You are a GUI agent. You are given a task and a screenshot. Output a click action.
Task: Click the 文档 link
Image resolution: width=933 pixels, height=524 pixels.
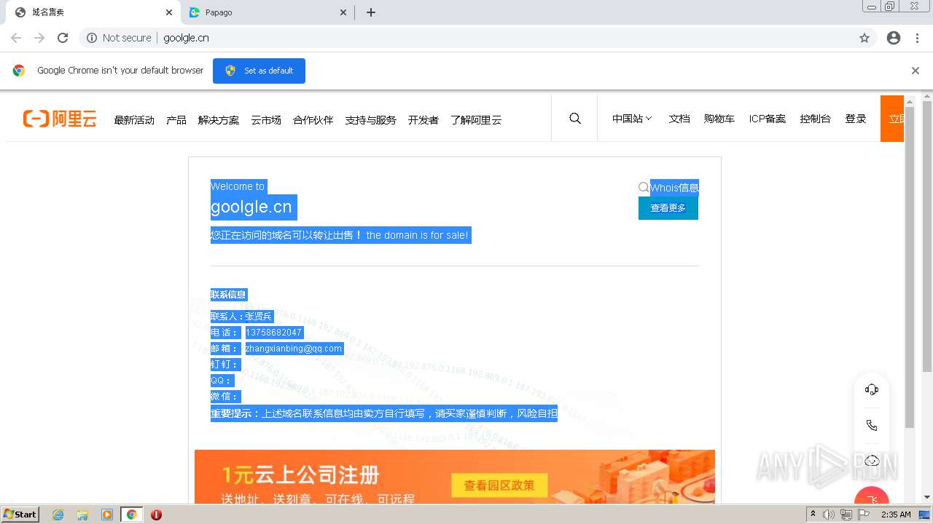pos(679,119)
